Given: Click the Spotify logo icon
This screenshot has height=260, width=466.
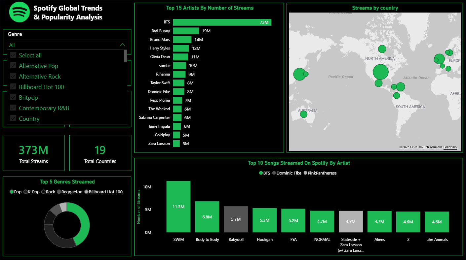Looking at the screenshot, I should point(19,12).
